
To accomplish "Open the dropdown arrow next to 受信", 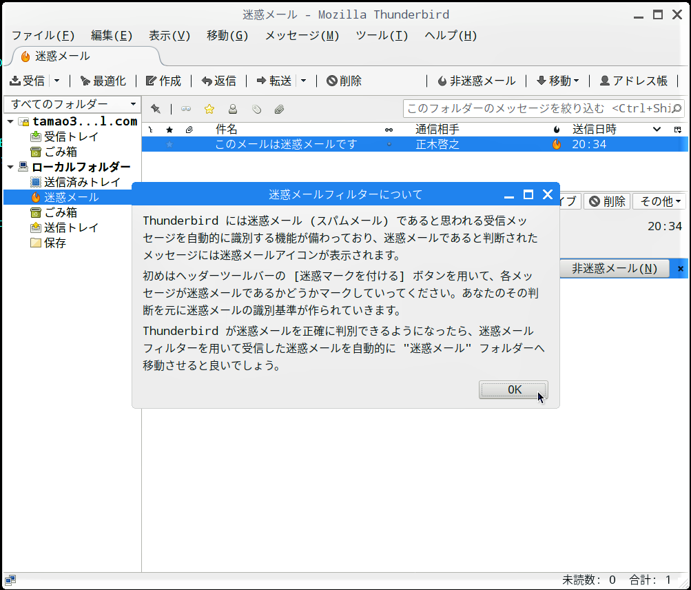I will click(57, 81).
